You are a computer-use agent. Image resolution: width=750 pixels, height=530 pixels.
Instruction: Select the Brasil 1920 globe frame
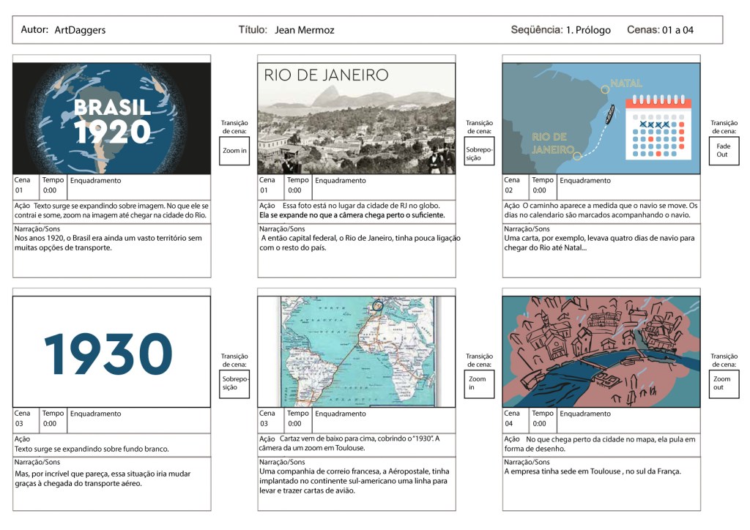tap(111, 118)
